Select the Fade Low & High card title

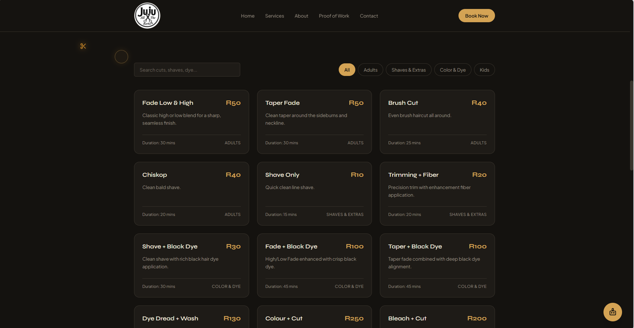click(x=168, y=103)
